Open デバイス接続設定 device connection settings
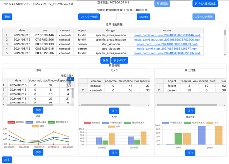Image resolution: width=229 pixels, height=164 pixels. (x=205, y=4)
